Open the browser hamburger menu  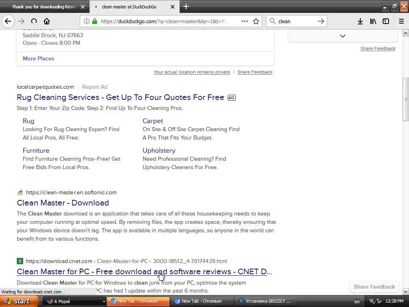[x=401, y=21]
